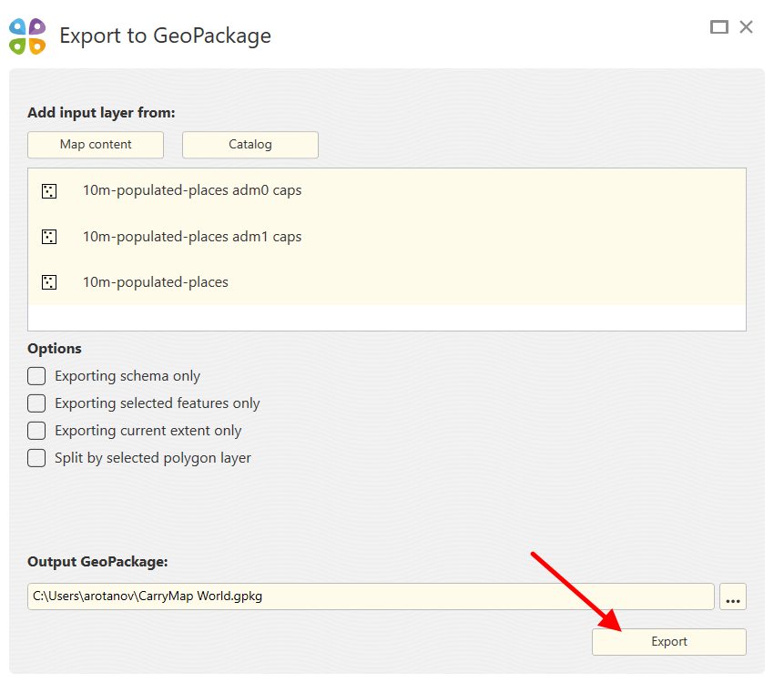Close the Export to GeoPackage dialog
The width and height of the screenshot is (774, 683).
[x=747, y=27]
